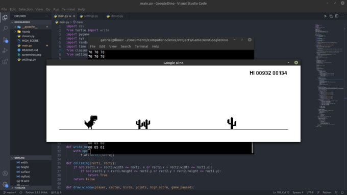Click the feedback icon in status bar

point(336,192)
